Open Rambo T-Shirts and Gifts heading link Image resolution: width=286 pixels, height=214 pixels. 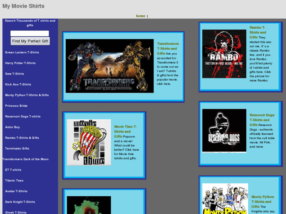pyautogui.click(x=258, y=33)
